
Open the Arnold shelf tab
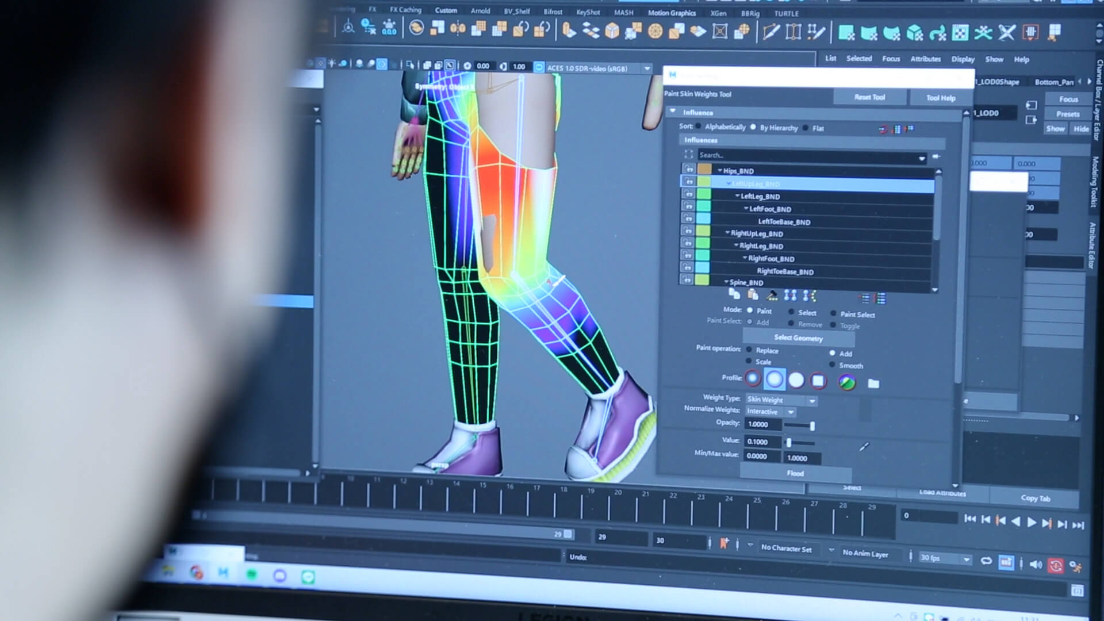[x=480, y=11]
